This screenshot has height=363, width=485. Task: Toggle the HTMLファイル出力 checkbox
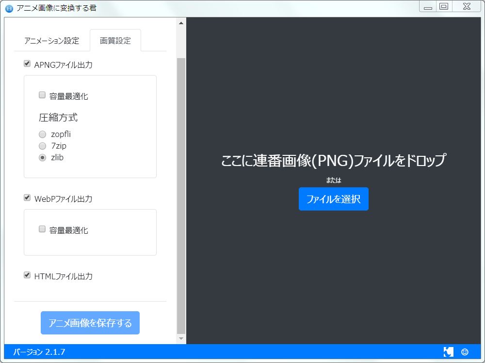(x=27, y=275)
